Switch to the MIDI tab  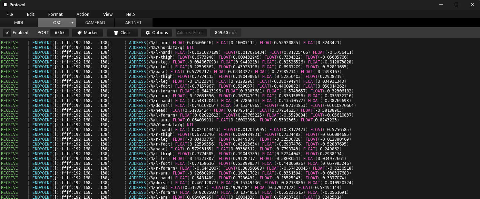[x=19, y=23]
